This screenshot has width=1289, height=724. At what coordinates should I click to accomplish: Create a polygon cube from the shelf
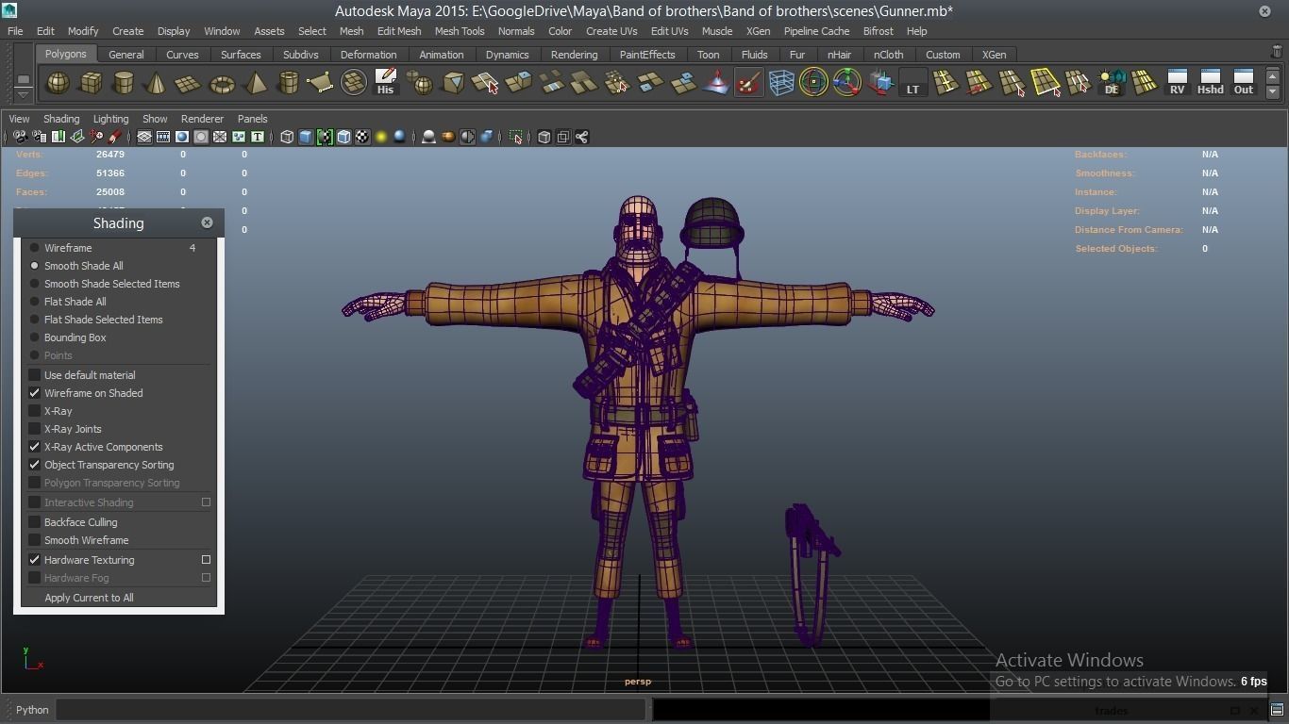(91, 84)
